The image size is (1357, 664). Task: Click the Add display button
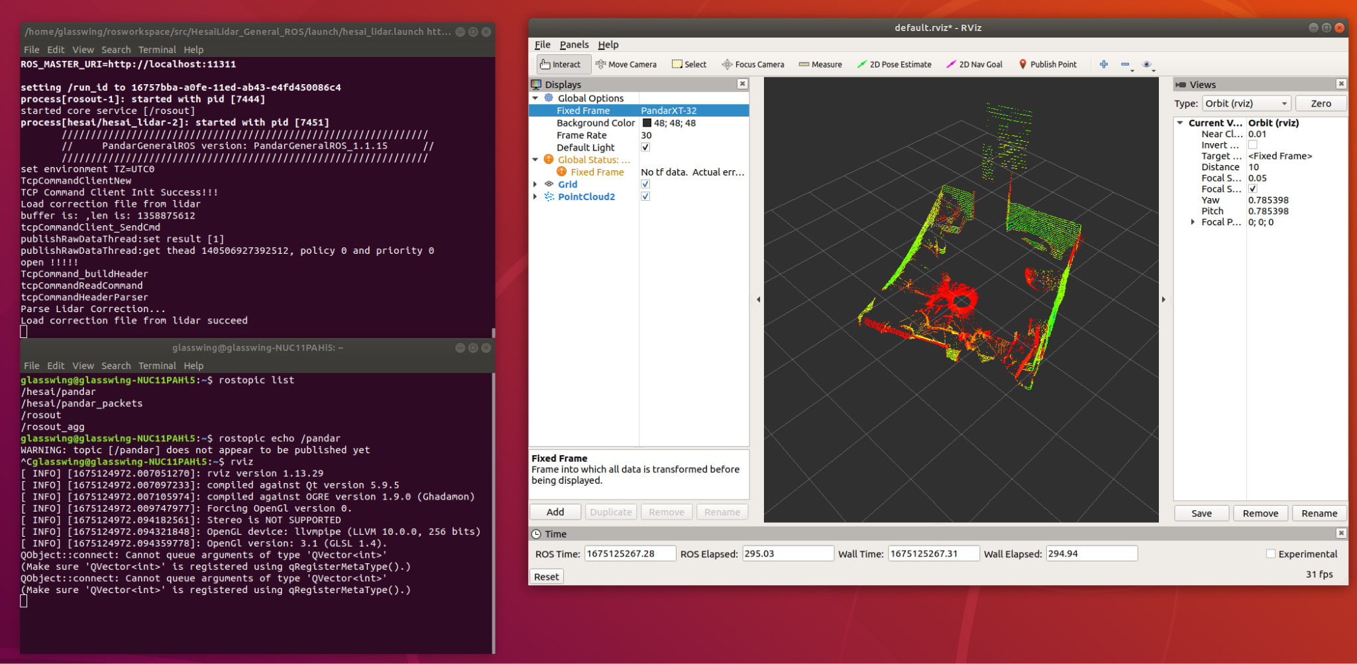click(x=555, y=512)
